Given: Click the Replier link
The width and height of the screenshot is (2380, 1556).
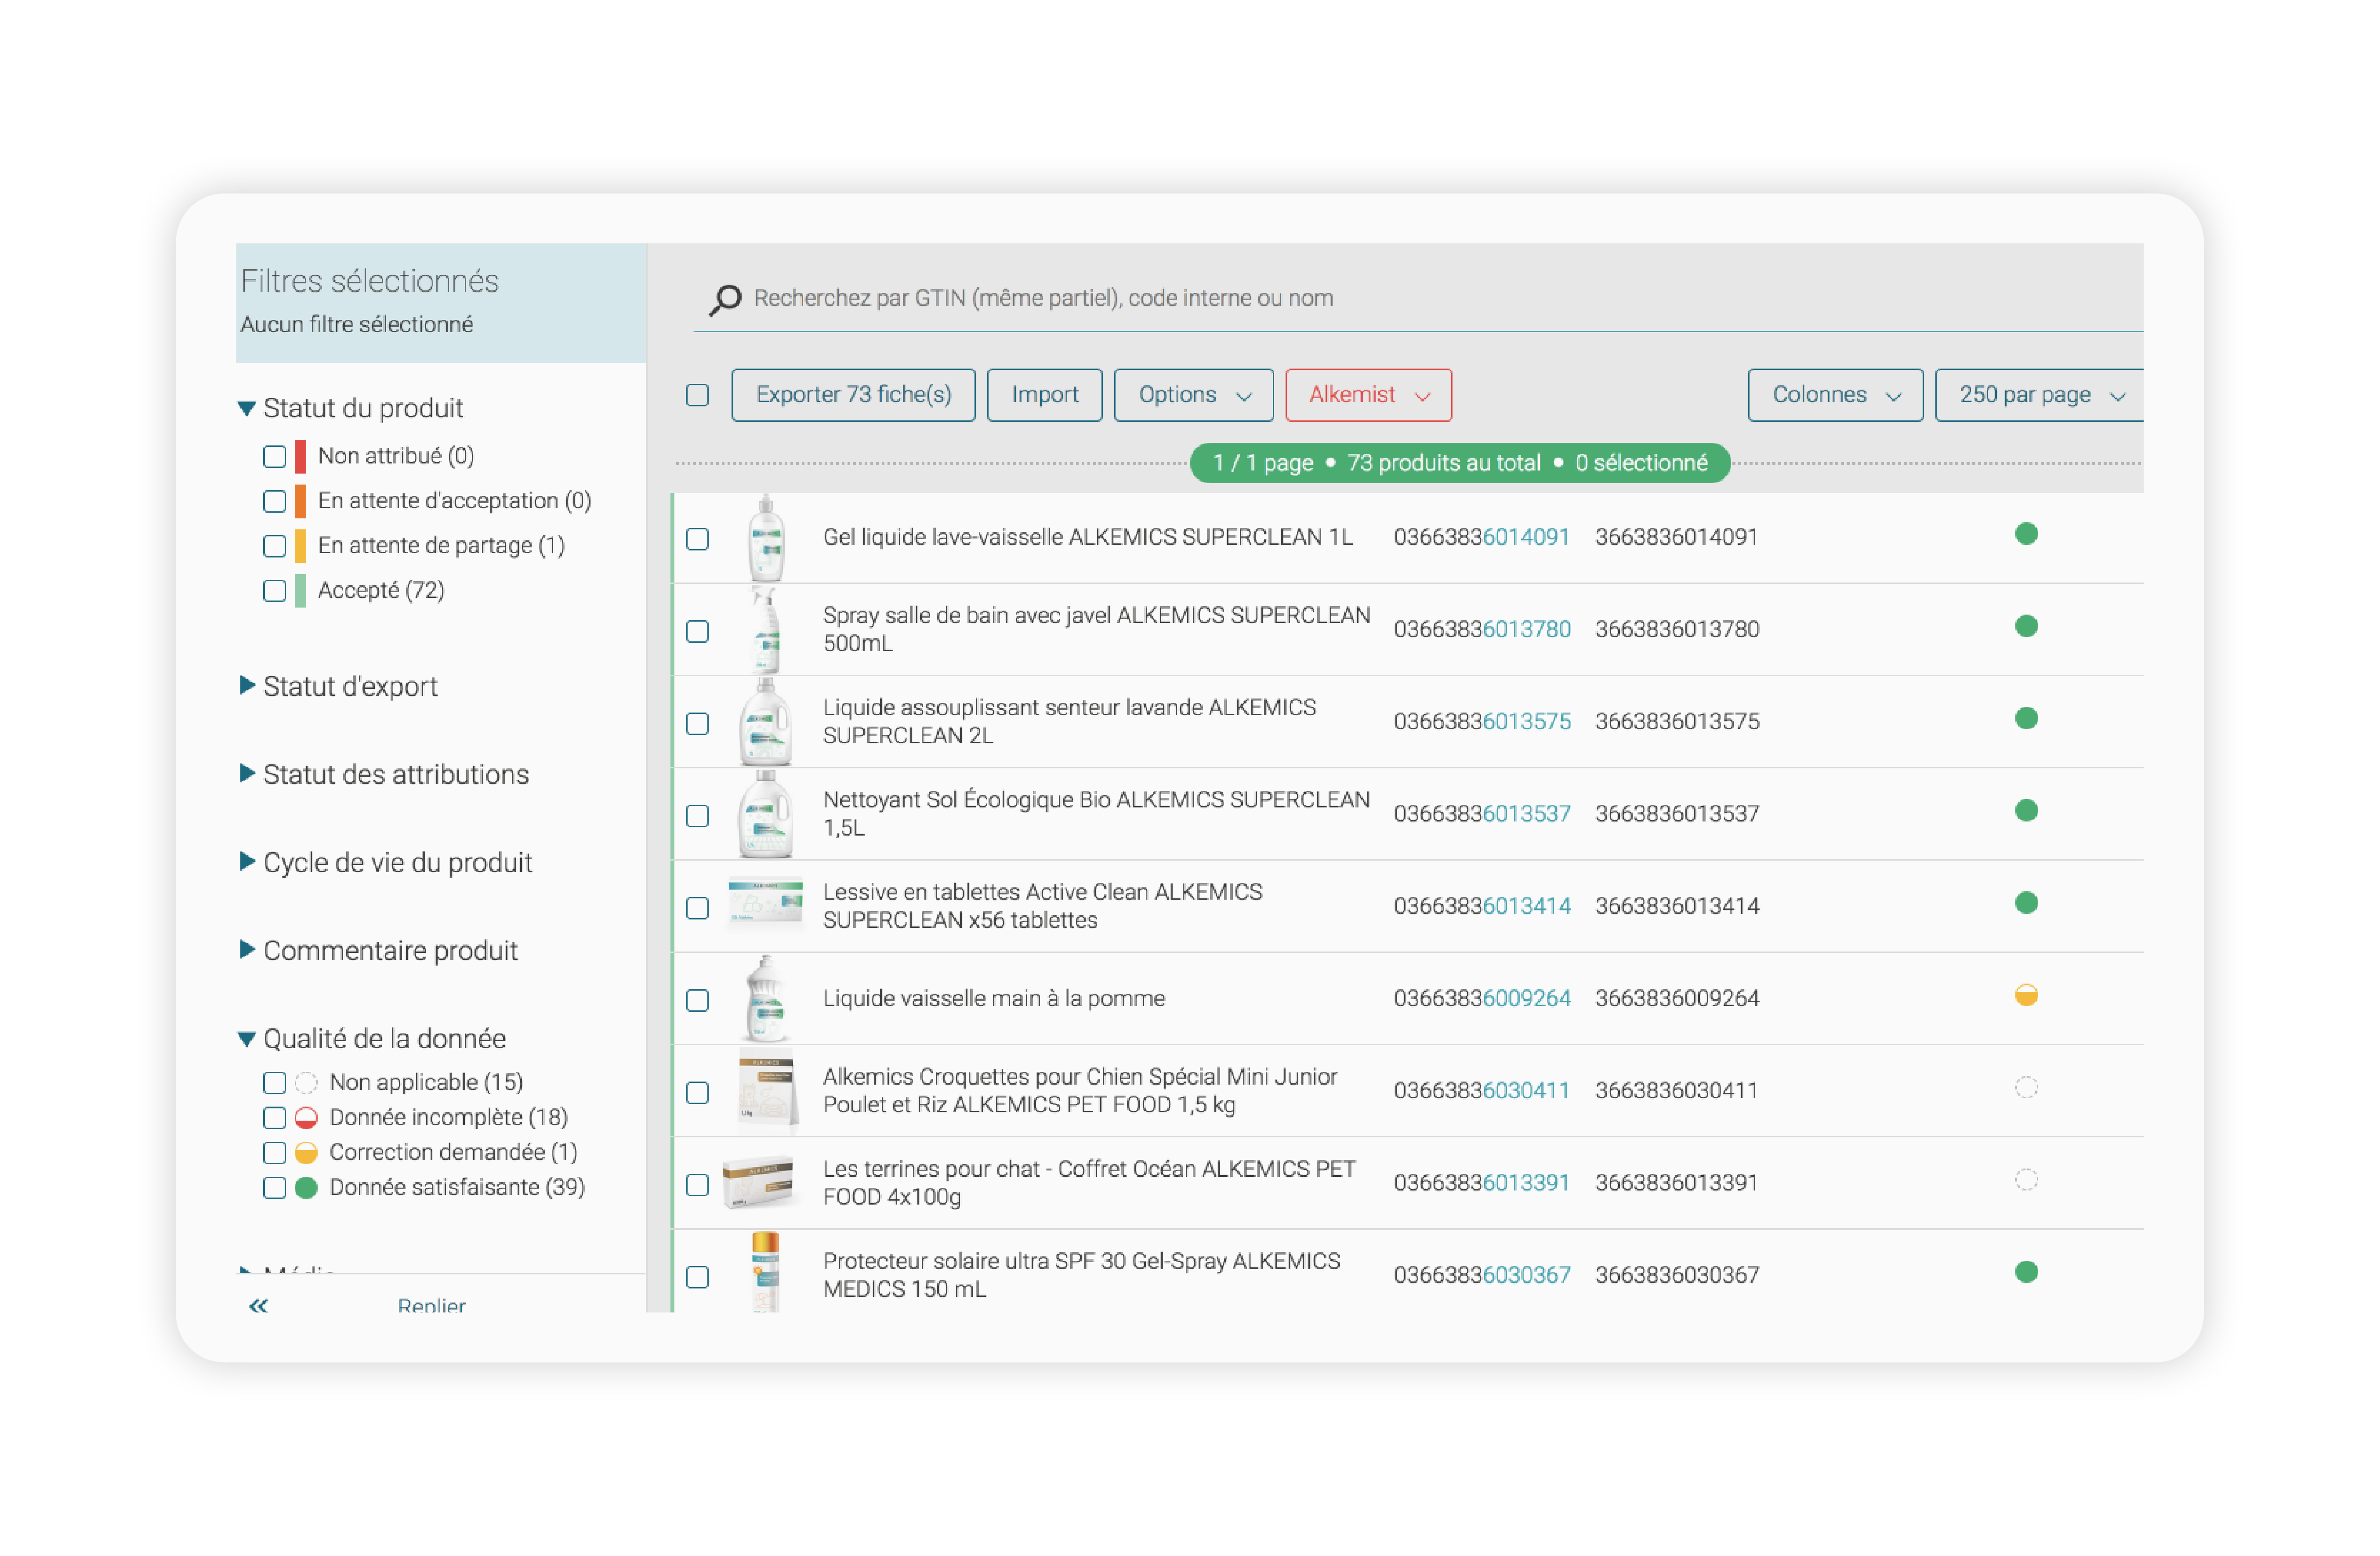Looking at the screenshot, I should pyautogui.click(x=431, y=1305).
